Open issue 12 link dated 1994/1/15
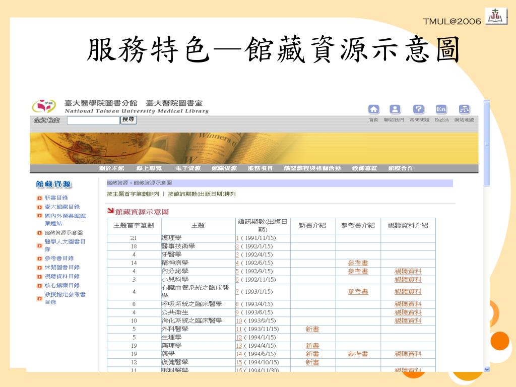The height and width of the screenshot is (387, 516). pyautogui.click(x=239, y=337)
